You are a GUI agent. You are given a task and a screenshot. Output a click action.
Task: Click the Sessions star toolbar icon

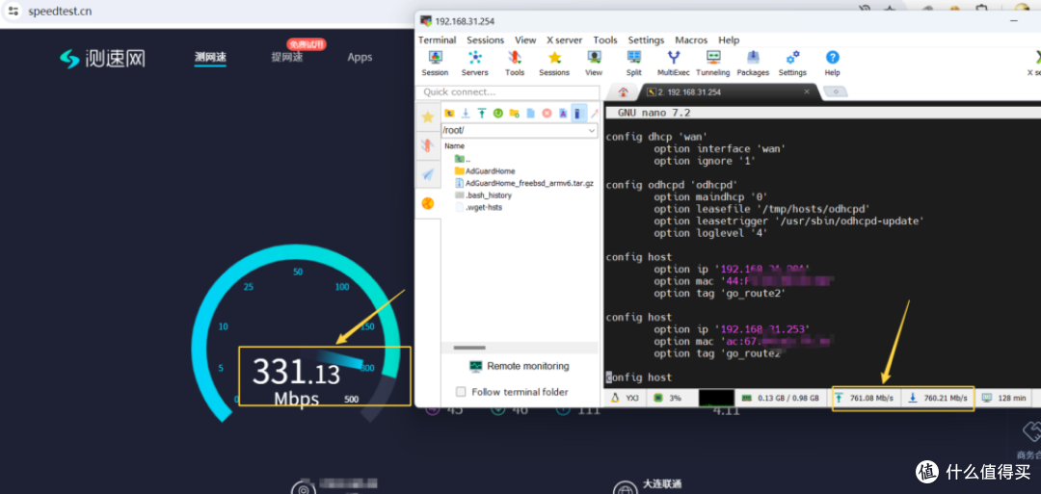point(554,64)
